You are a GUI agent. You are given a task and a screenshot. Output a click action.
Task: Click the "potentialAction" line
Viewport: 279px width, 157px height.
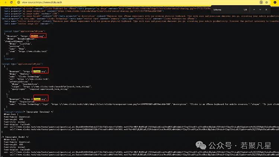20,81
